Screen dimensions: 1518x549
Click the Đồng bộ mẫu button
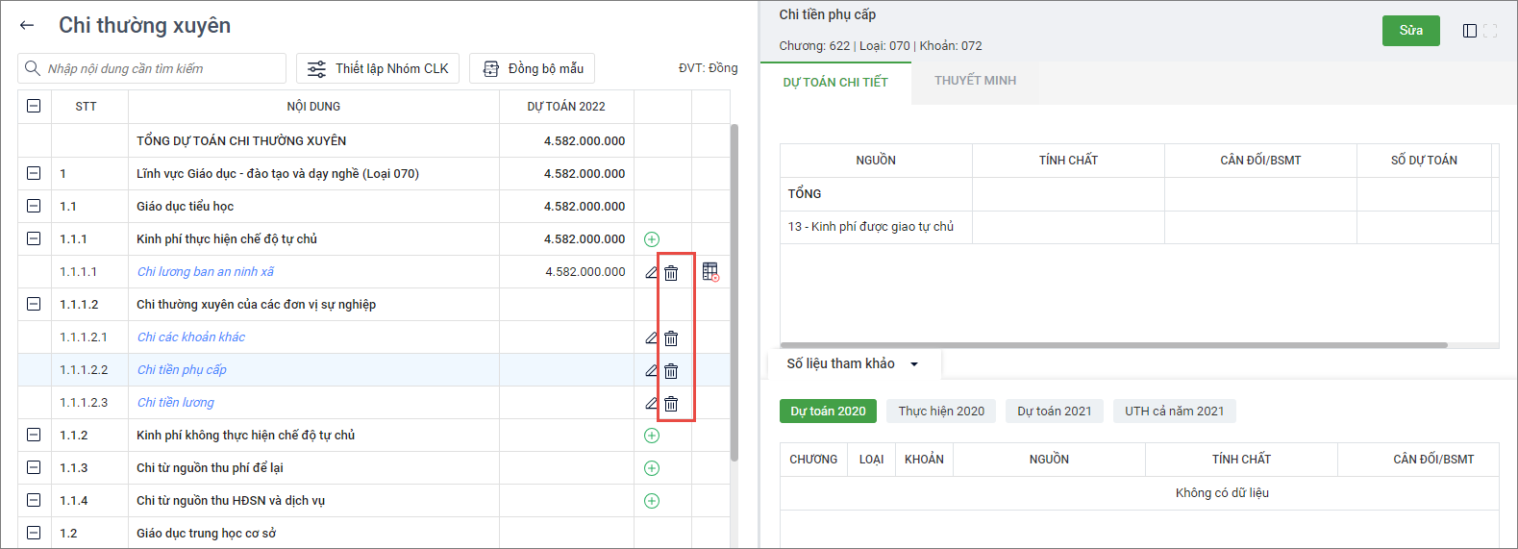click(x=532, y=68)
